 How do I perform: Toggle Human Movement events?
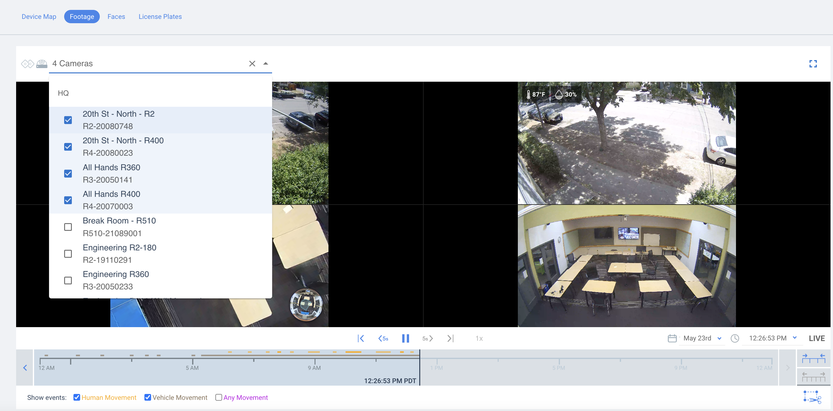point(77,397)
